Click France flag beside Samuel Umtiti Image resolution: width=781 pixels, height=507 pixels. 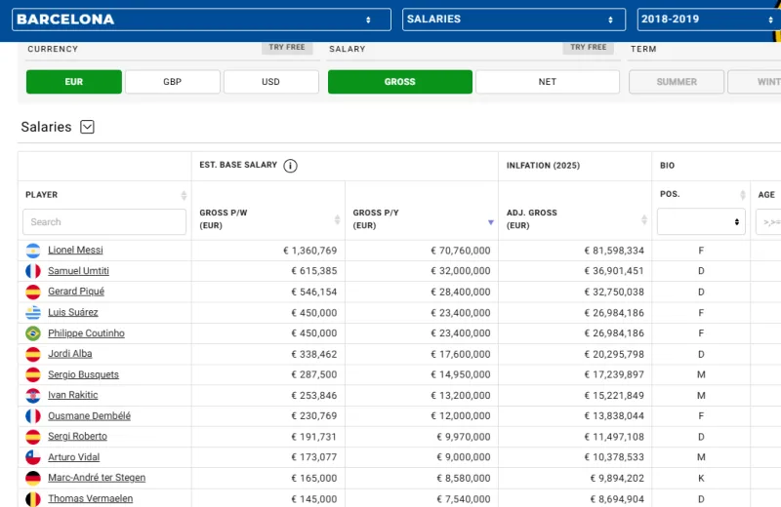pyautogui.click(x=33, y=271)
